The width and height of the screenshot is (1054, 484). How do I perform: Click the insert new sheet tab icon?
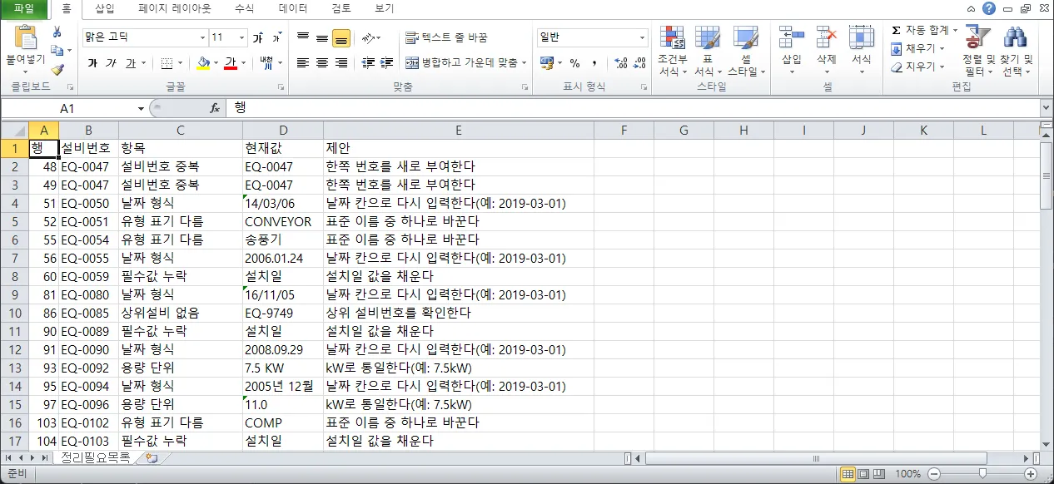151,458
